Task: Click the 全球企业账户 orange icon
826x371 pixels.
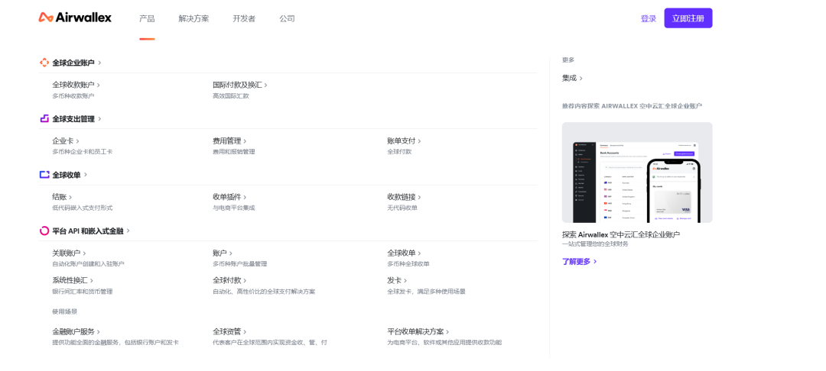Action: pos(44,63)
